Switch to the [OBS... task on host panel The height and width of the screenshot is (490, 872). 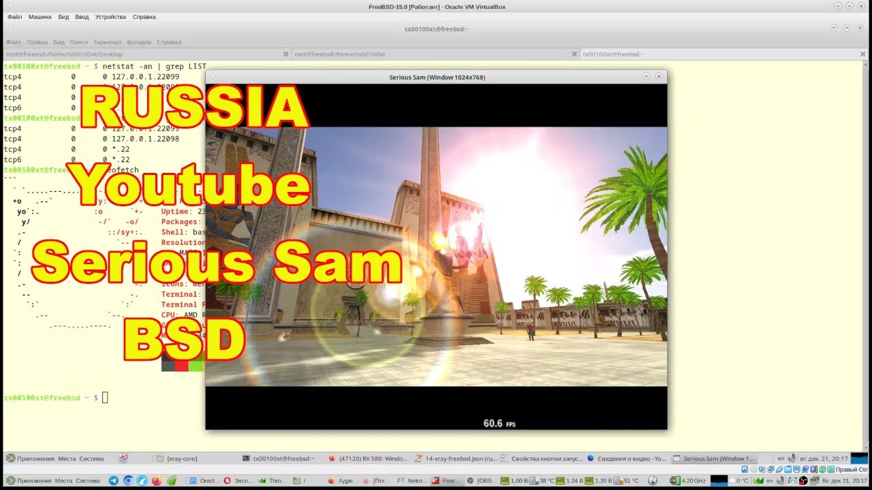(482, 480)
